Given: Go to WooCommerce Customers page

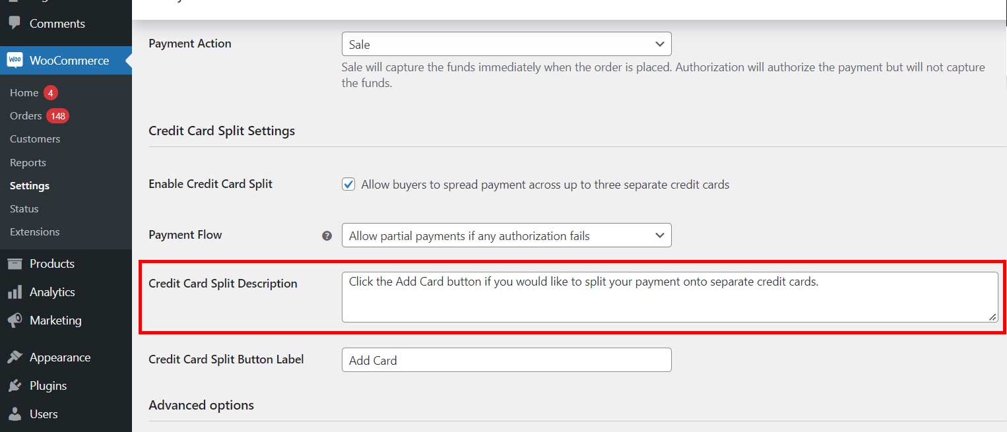Looking at the screenshot, I should point(35,139).
